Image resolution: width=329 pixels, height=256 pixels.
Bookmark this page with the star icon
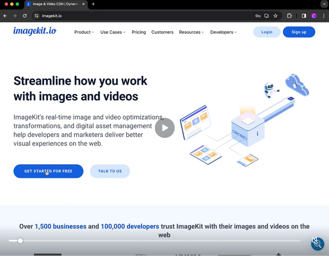pos(275,16)
